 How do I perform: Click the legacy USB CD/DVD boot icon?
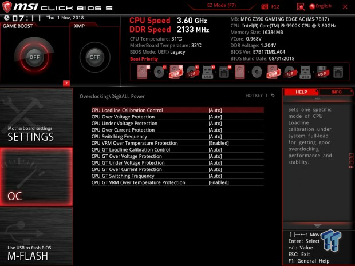tap(289, 72)
